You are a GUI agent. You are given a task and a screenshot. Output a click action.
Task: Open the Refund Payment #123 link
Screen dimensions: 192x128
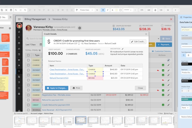59,78
